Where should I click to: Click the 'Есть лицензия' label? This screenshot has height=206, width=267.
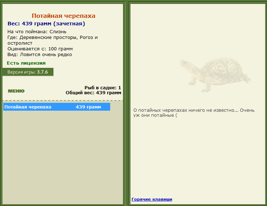26,63
